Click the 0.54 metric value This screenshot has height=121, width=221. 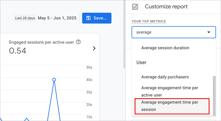tap(18, 51)
